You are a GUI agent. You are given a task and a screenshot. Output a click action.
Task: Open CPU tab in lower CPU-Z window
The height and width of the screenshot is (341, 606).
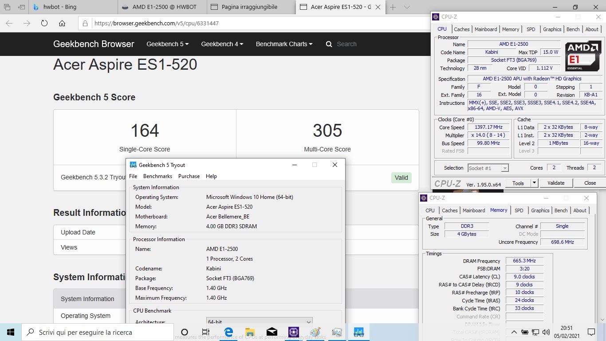(x=430, y=210)
